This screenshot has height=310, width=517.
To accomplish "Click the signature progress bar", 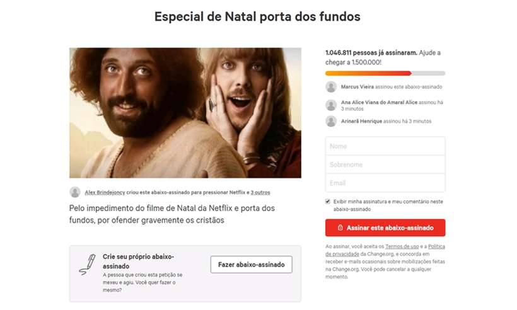I will tap(385, 74).
